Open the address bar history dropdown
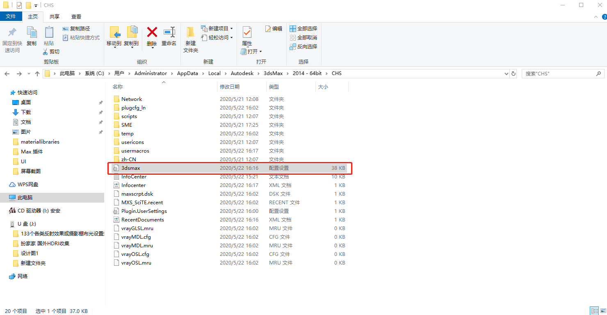 coord(506,74)
